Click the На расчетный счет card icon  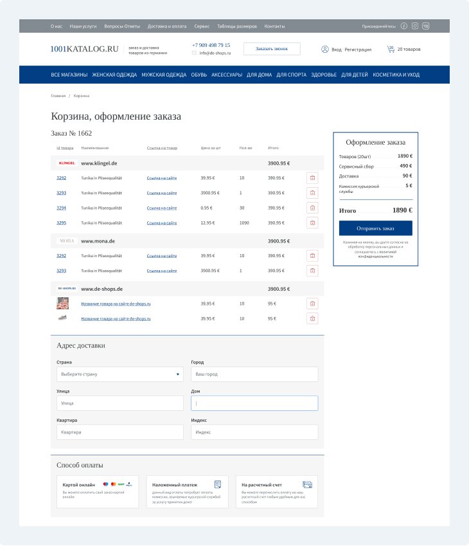pos(307,484)
